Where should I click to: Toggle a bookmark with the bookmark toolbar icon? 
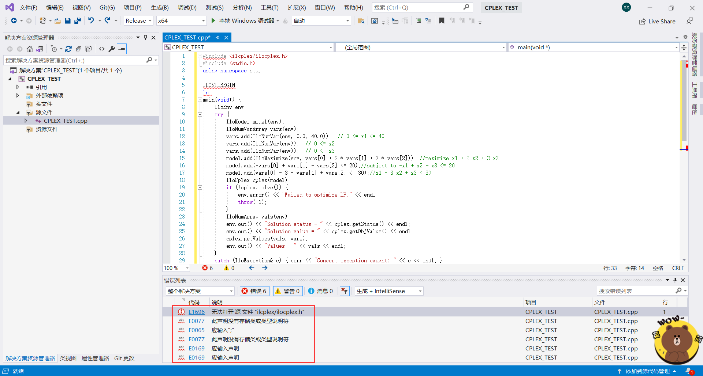click(442, 21)
